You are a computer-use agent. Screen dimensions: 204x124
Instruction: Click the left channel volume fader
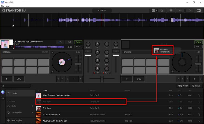pos(88,56)
